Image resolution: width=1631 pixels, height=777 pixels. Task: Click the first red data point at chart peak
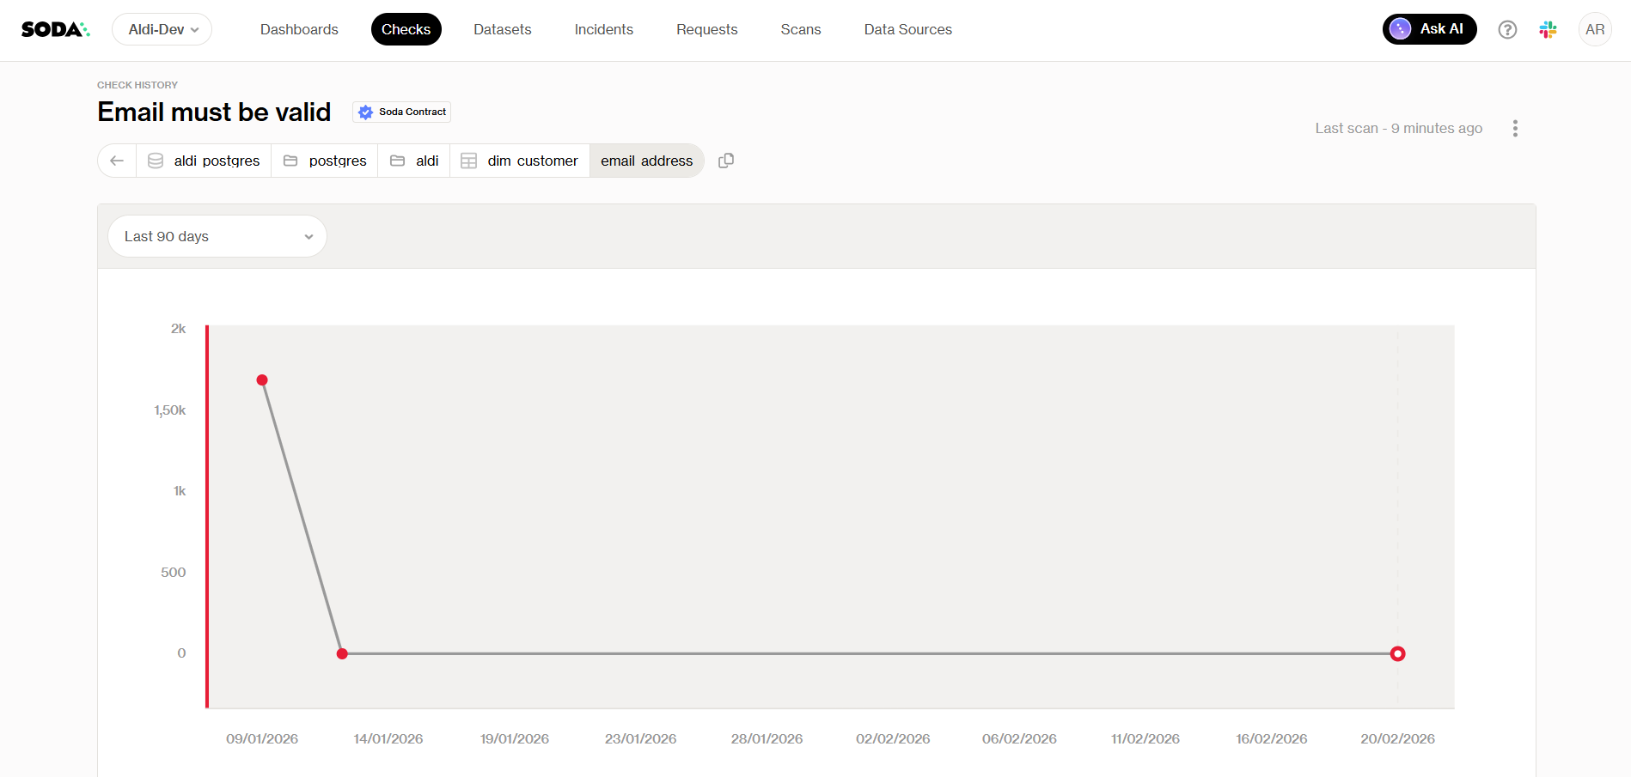[262, 379]
